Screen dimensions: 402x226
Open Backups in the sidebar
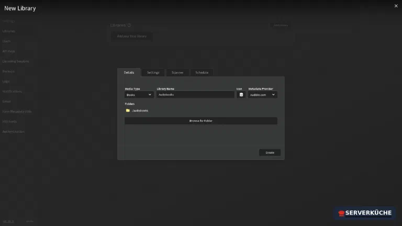pos(8,71)
